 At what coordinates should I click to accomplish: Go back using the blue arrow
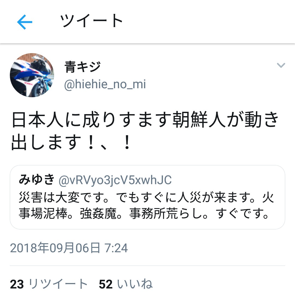click(25, 22)
